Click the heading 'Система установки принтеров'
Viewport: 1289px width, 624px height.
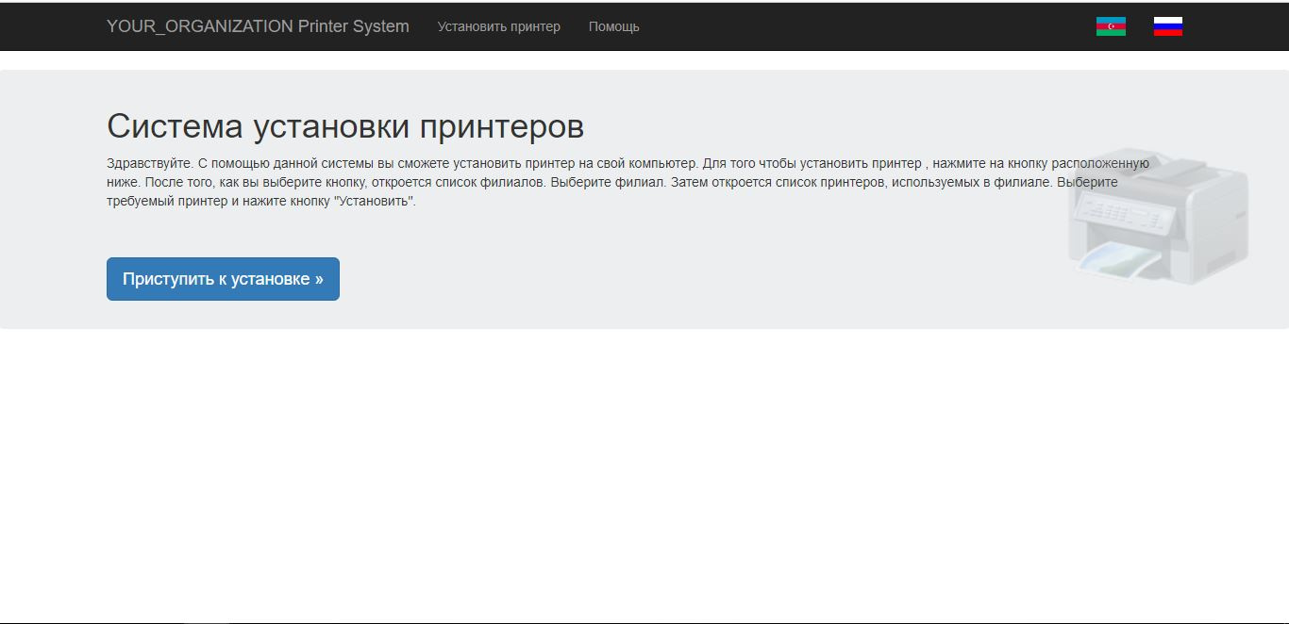coord(345,126)
